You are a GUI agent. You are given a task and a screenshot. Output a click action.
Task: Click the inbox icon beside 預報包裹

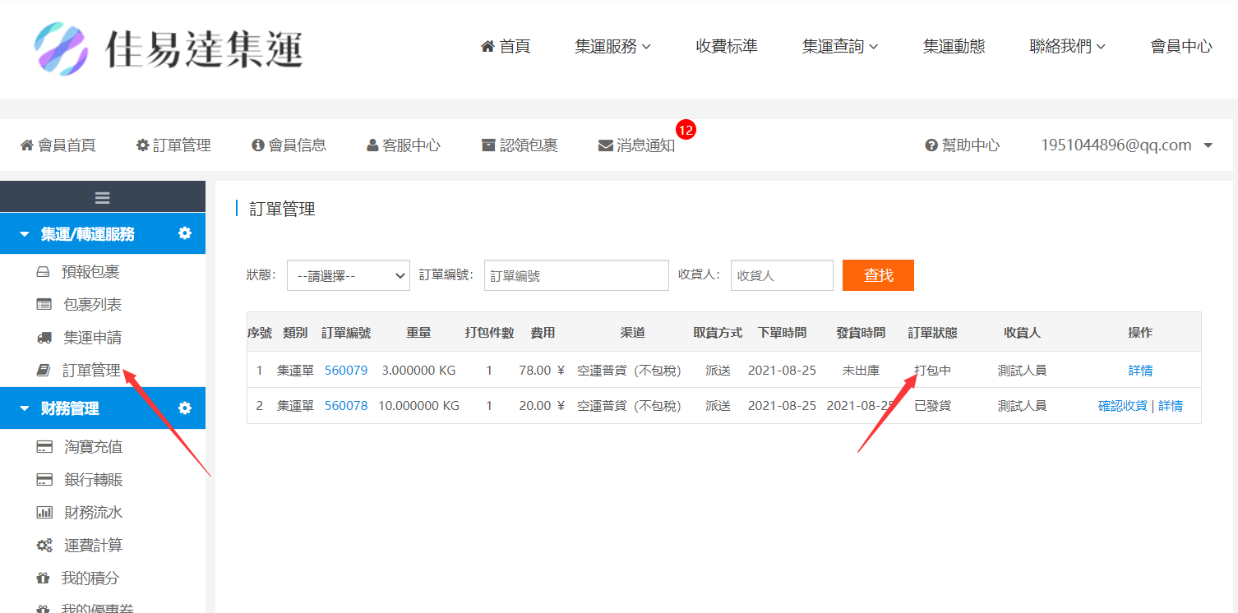click(x=43, y=272)
